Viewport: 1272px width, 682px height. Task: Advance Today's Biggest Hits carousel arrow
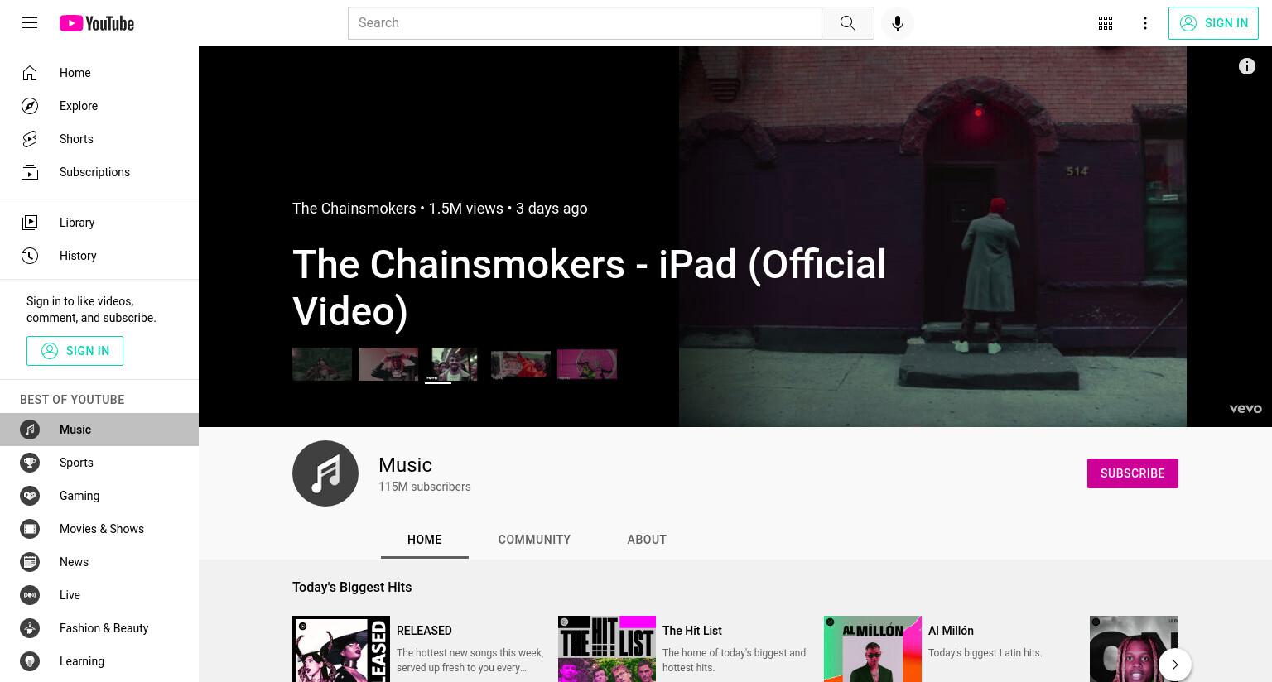(1174, 664)
